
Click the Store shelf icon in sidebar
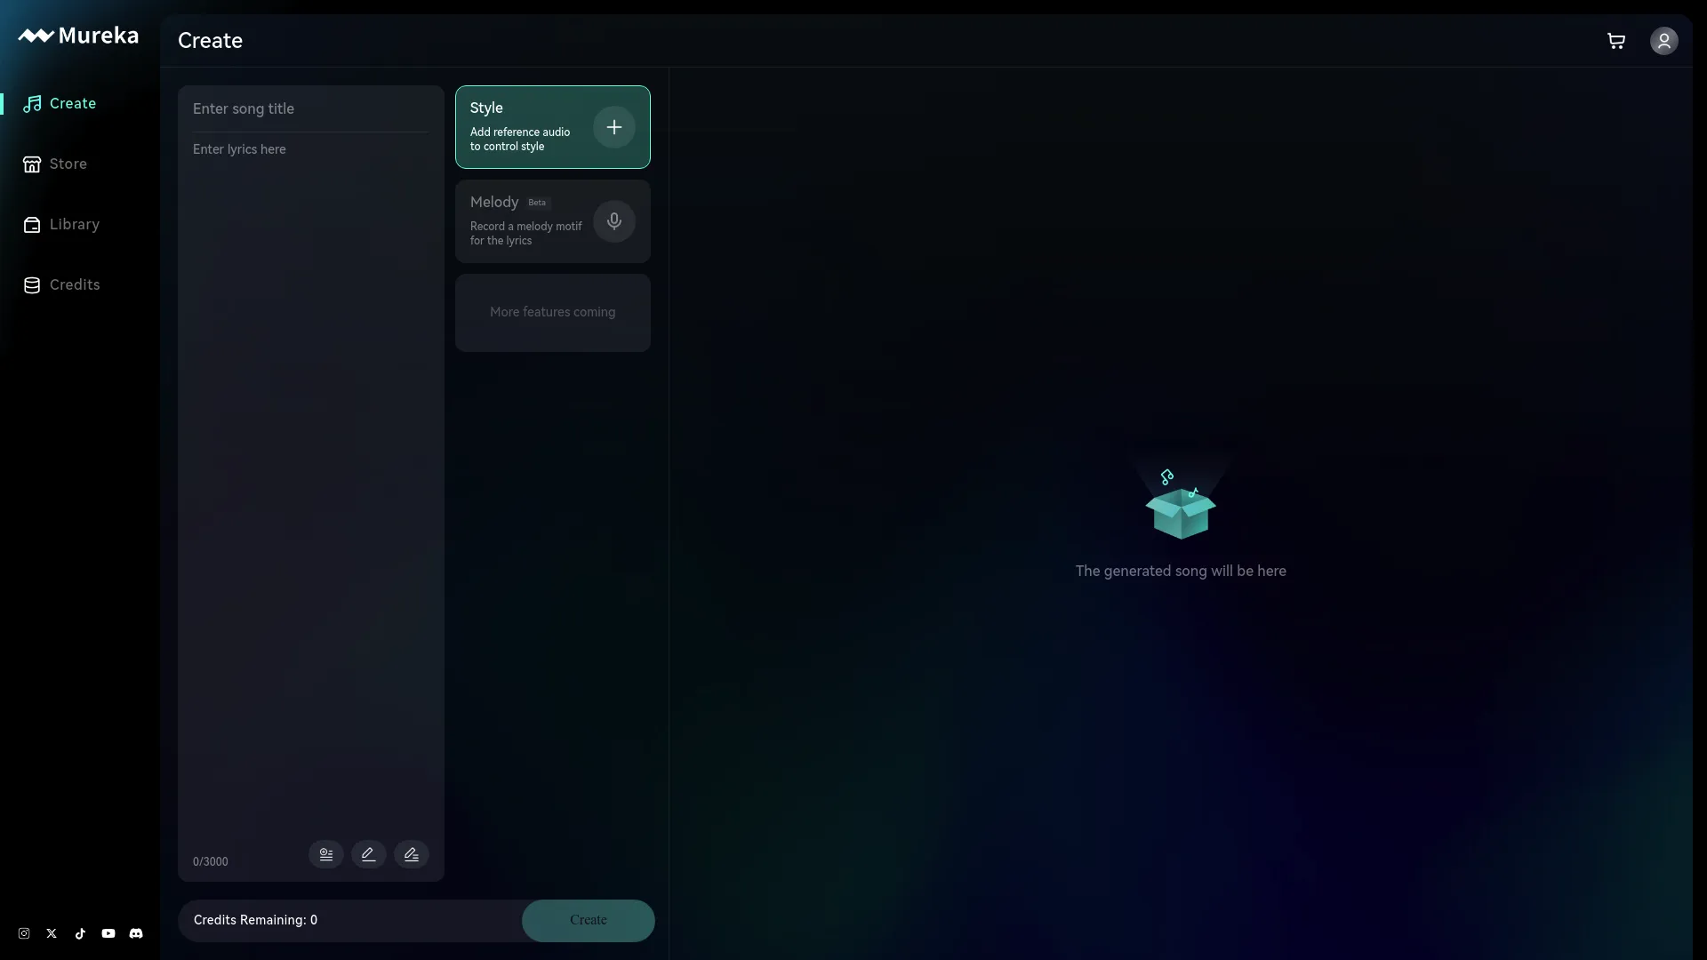coord(32,164)
